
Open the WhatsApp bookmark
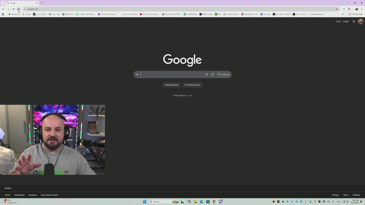click(x=190, y=14)
